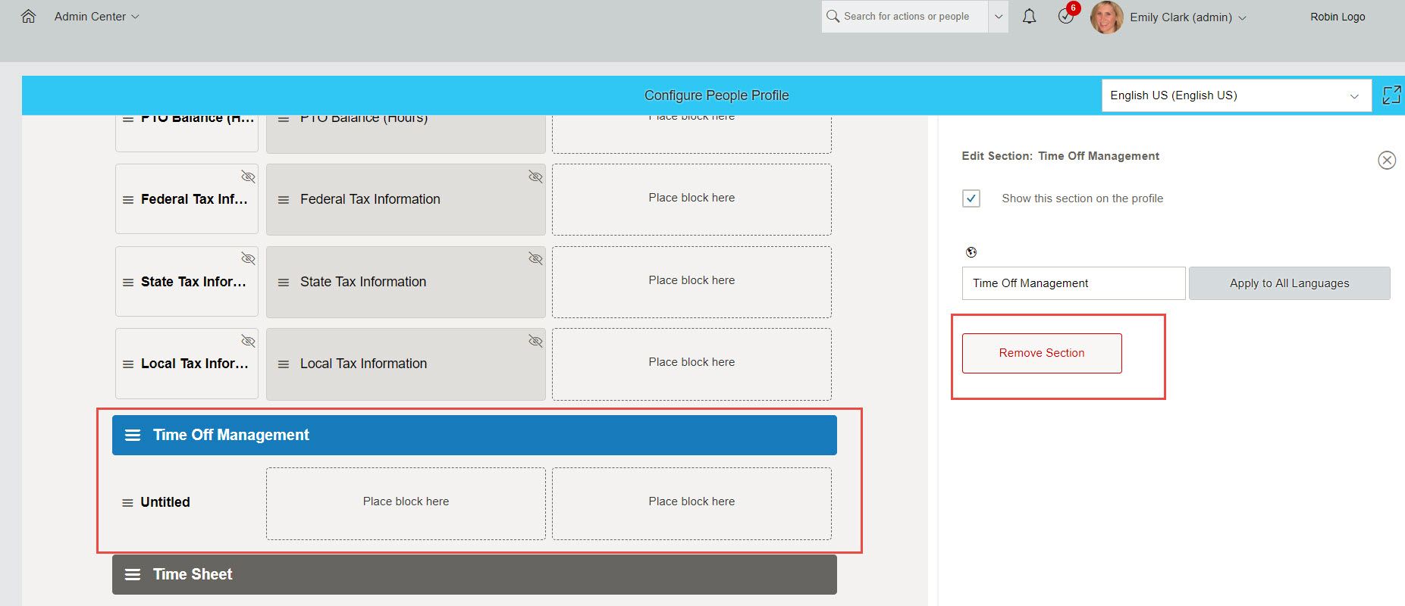Click the search for actions or people field
This screenshot has height=606, width=1405.
905,17
